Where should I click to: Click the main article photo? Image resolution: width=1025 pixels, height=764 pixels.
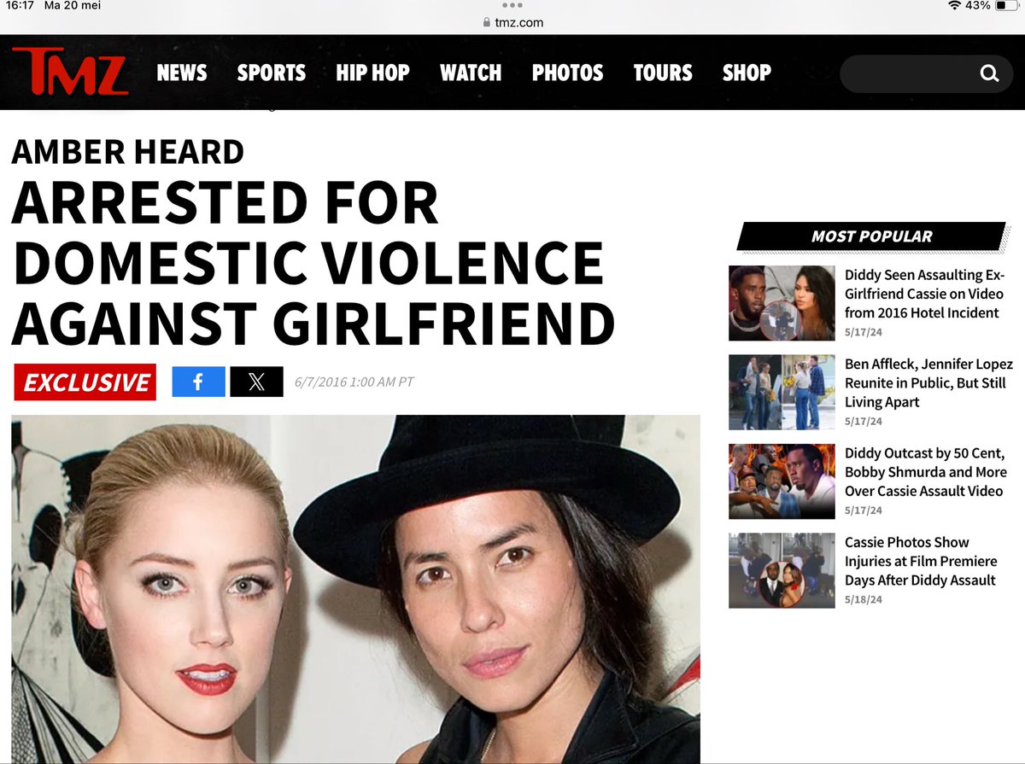coord(355,589)
